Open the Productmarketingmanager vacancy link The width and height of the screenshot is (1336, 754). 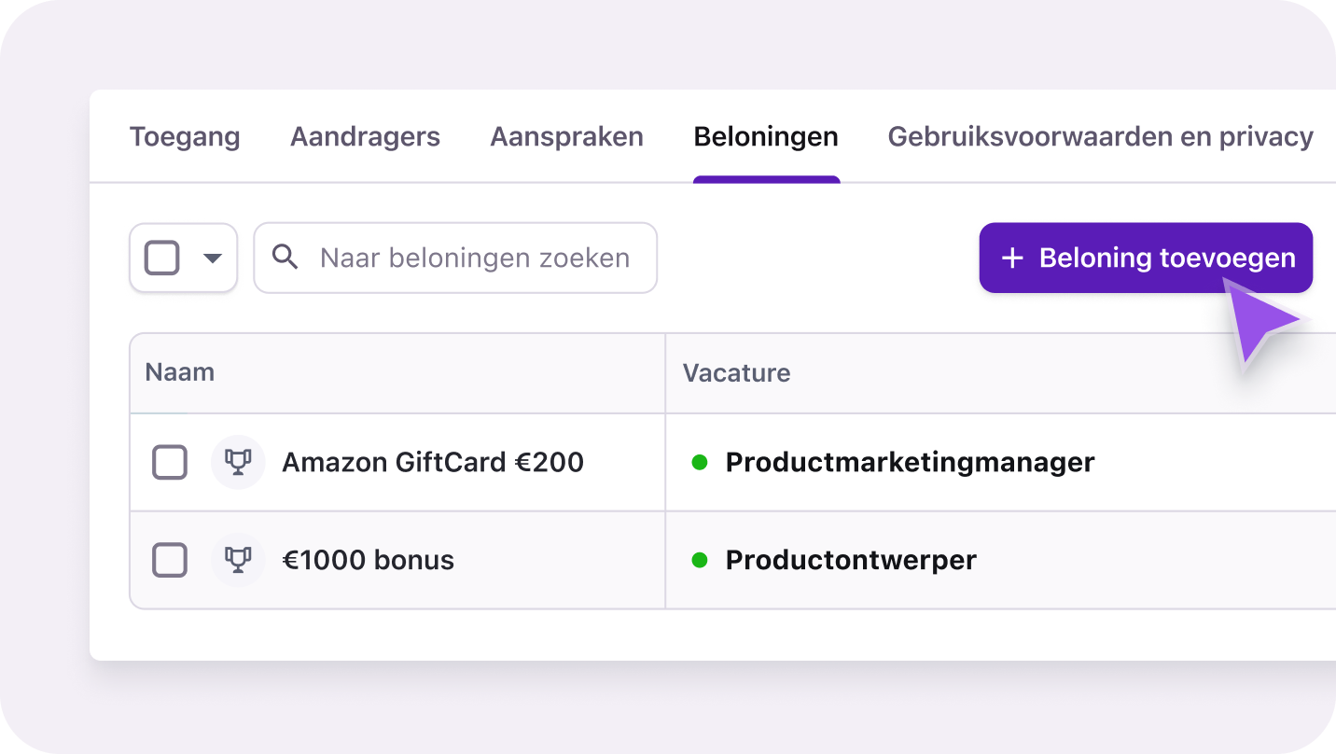pyautogui.click(x=911, y=462)
